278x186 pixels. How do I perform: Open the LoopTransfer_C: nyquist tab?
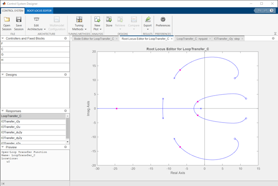coord(193,39)
